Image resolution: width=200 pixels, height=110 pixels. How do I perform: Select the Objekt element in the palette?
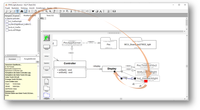46,68
